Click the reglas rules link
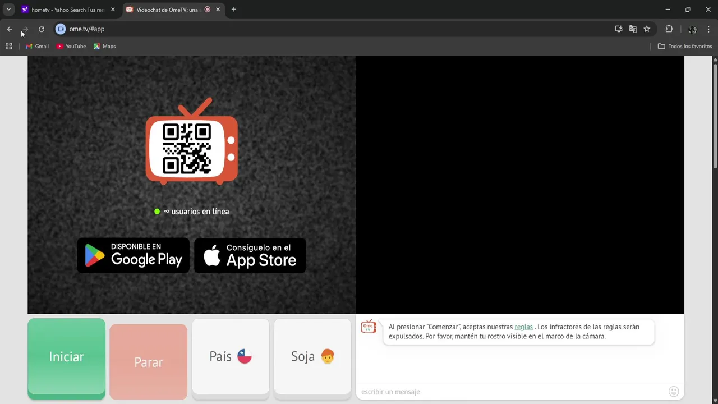 point(523,327)
